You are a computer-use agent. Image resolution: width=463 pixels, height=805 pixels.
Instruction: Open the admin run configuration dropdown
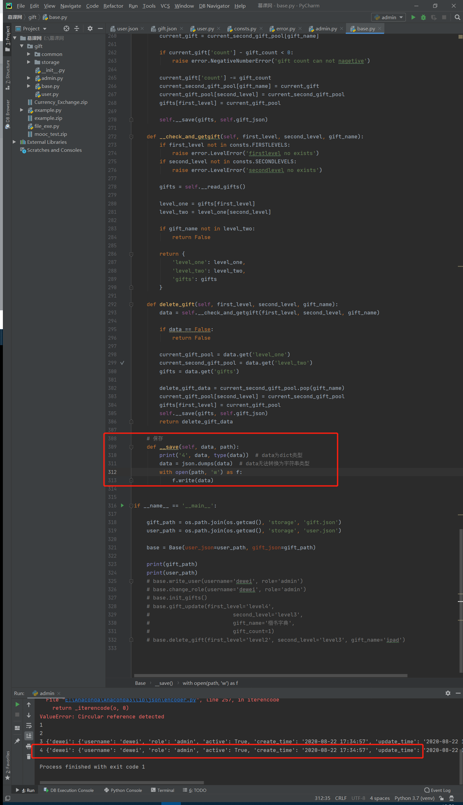(x=389, y=17)
